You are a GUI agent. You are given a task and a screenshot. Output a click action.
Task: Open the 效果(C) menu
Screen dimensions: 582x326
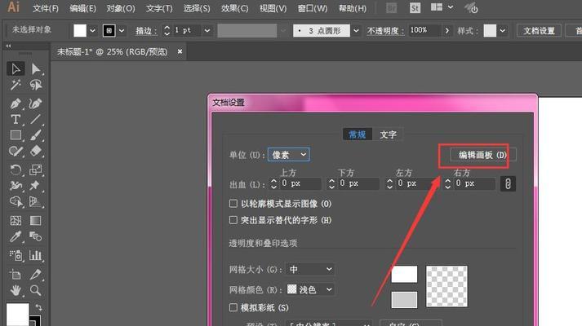point(234,8)
